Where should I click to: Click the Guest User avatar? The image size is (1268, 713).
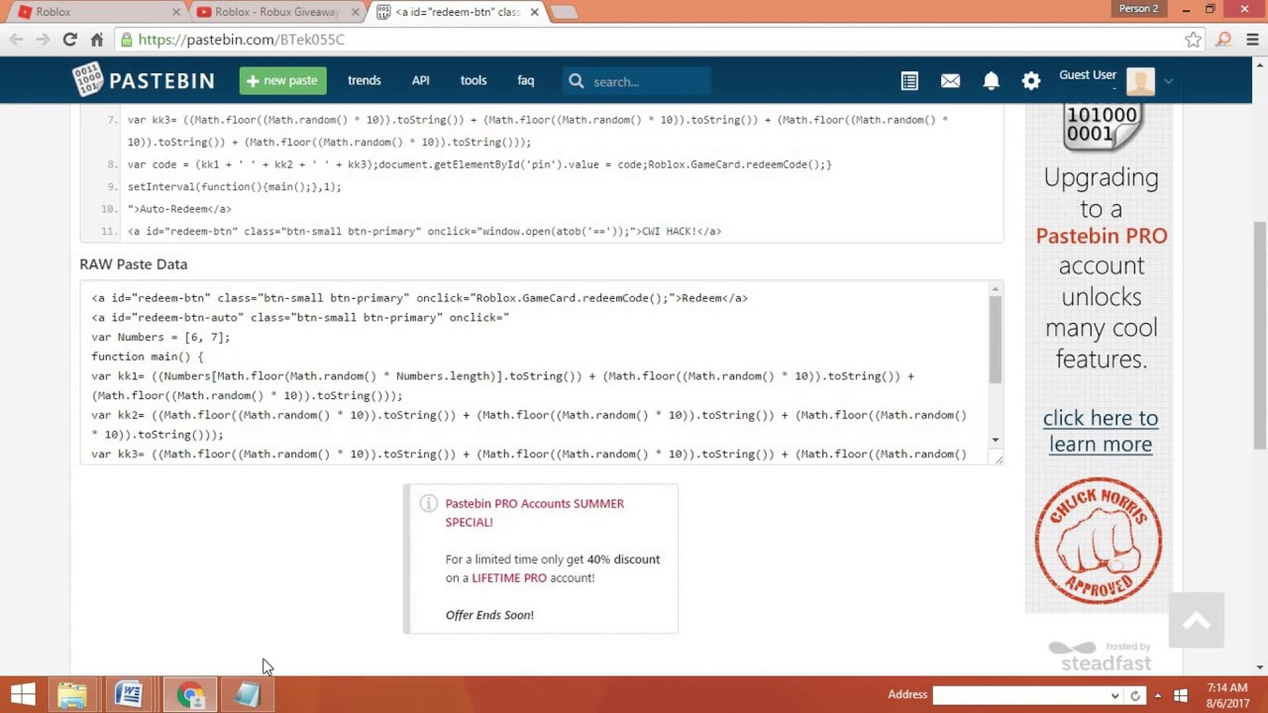tap(1140, 81)
